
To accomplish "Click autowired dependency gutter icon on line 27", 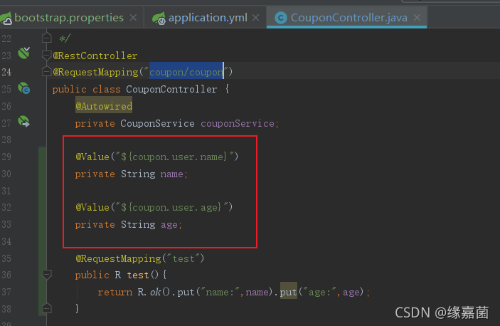I will (24, 122).
